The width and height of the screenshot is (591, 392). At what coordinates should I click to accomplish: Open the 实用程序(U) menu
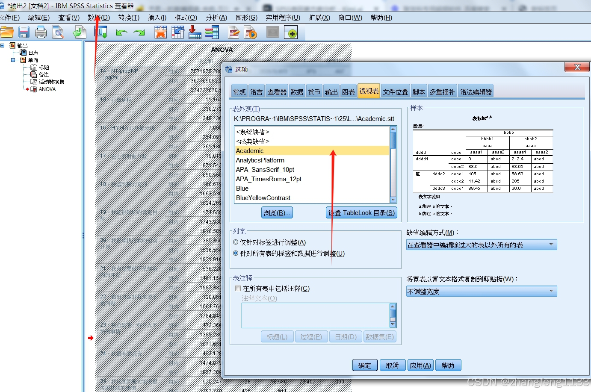tap(283, 18)
